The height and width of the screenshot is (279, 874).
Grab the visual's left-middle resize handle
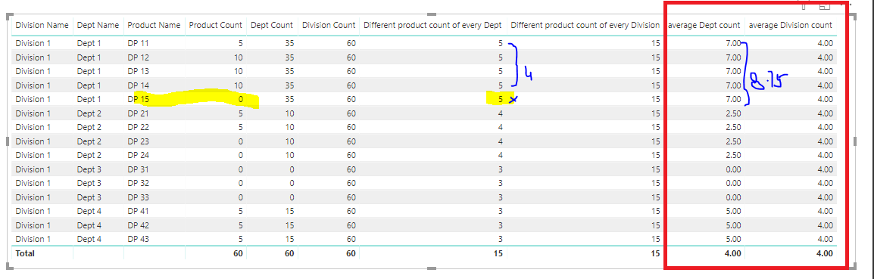[8, 142]
